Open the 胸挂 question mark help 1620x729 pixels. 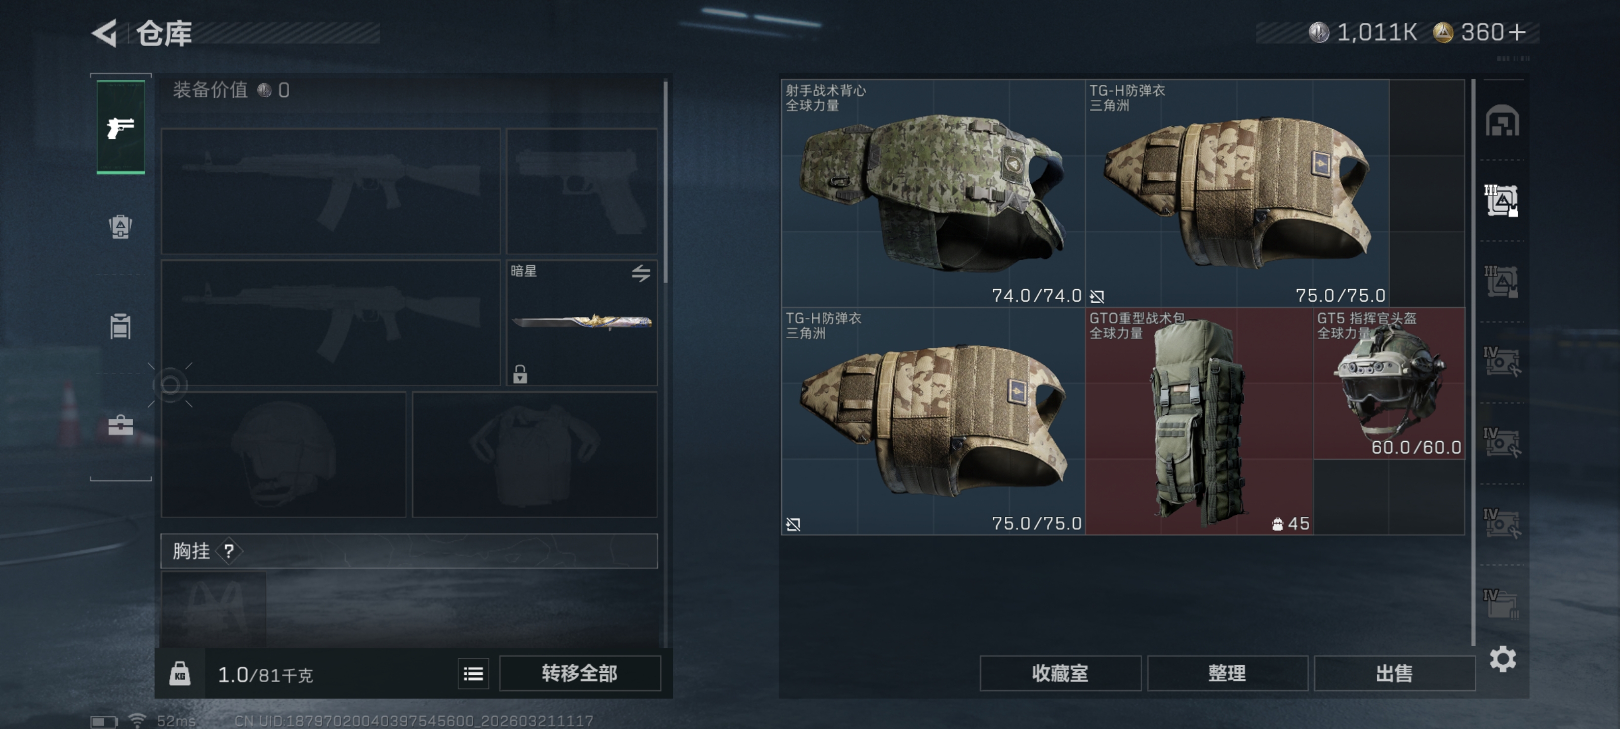tap(229, 552)
